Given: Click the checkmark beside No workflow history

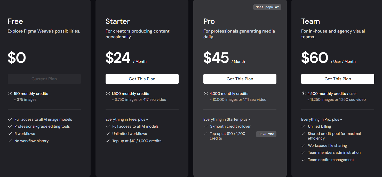Looking at the screenshot, I should click(10, 141).
